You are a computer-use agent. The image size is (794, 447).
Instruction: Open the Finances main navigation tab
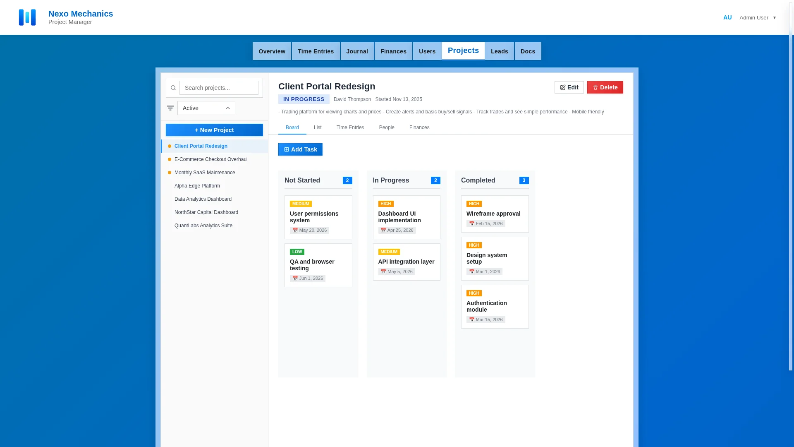click(x=393, y=51)
